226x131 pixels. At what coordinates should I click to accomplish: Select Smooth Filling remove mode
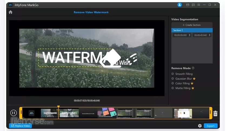click(173, 74)
